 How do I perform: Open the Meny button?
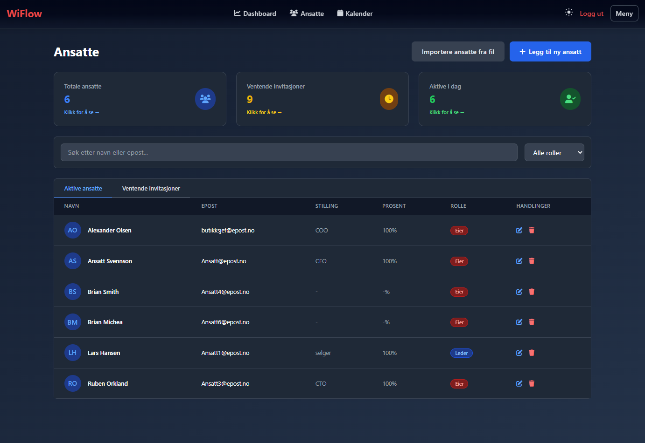click(624, 14)
